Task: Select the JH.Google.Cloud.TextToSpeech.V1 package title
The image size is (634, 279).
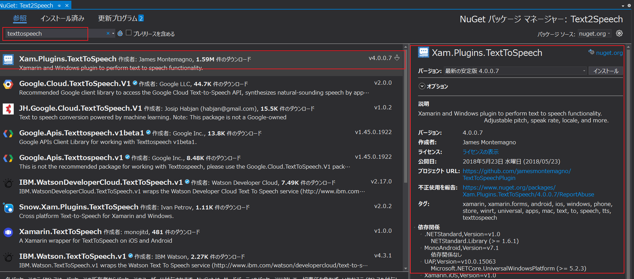Action: (81, 108)
